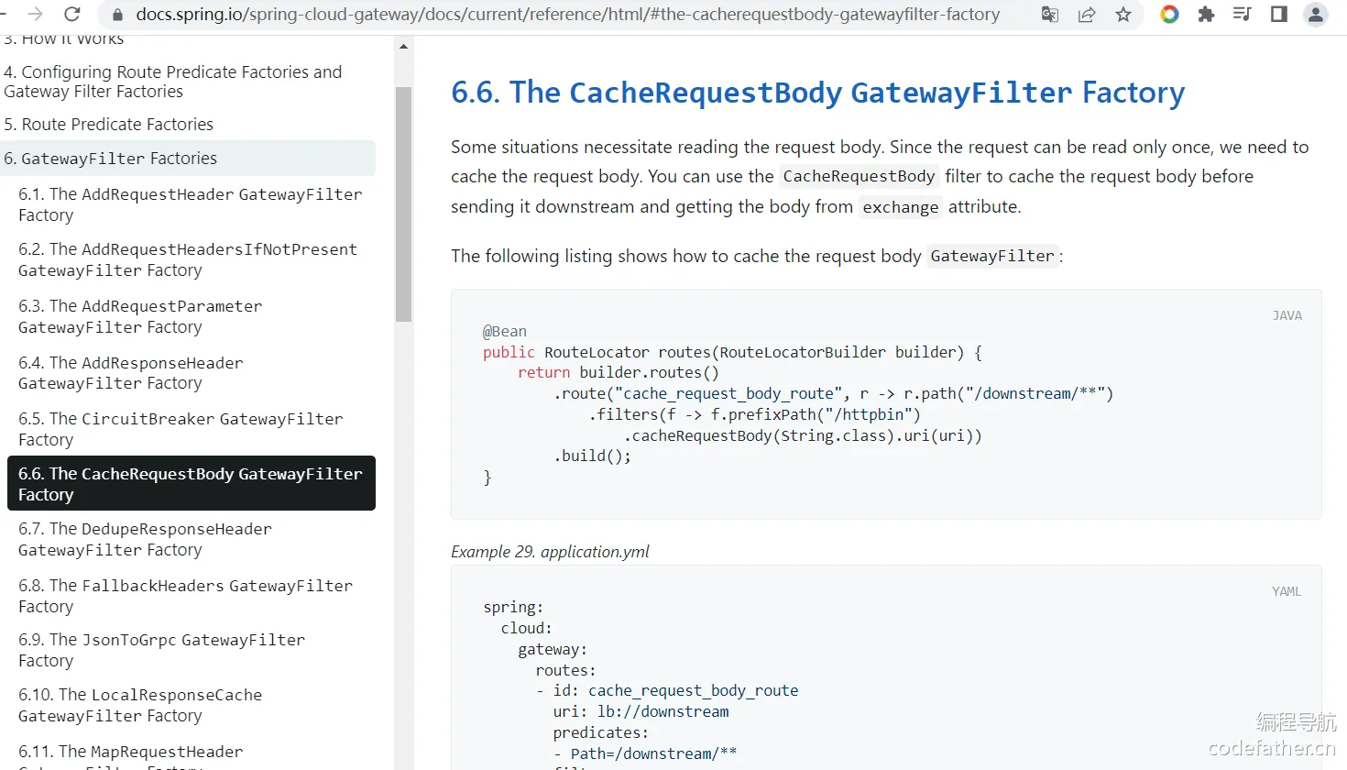This screenshot has height=770, width=1347.
Task: Select 6. GatewayFilter Factories in sidebar
Action: 188,158
